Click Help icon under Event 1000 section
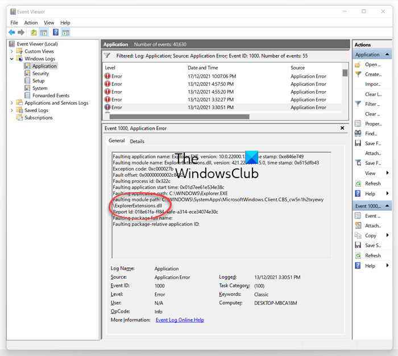Image resolution: width=398 pixels, height=356 pixels. click(358, 266)
